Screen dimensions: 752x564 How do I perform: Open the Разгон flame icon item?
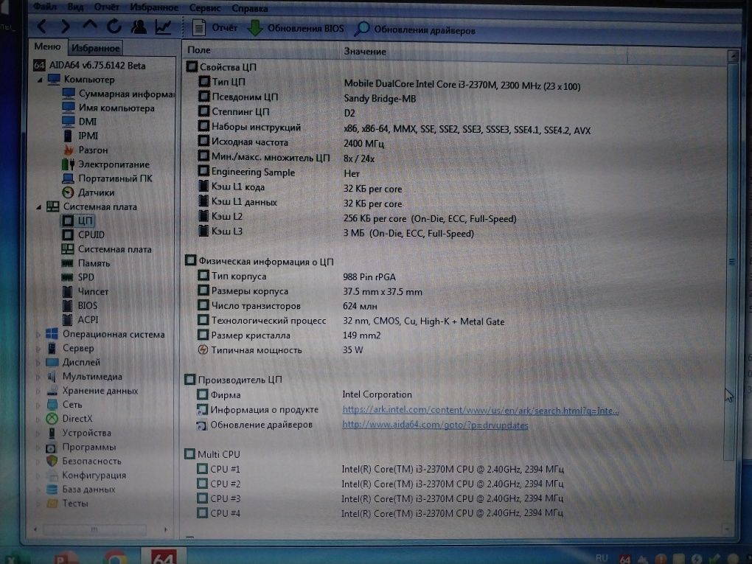pyautogui.click(x=69, y=150)
